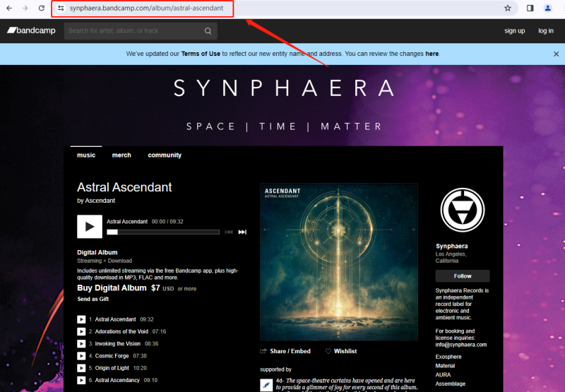The image size is (565, 392).
Task: Open the Terms of Use link
Action: click(201, 54)
